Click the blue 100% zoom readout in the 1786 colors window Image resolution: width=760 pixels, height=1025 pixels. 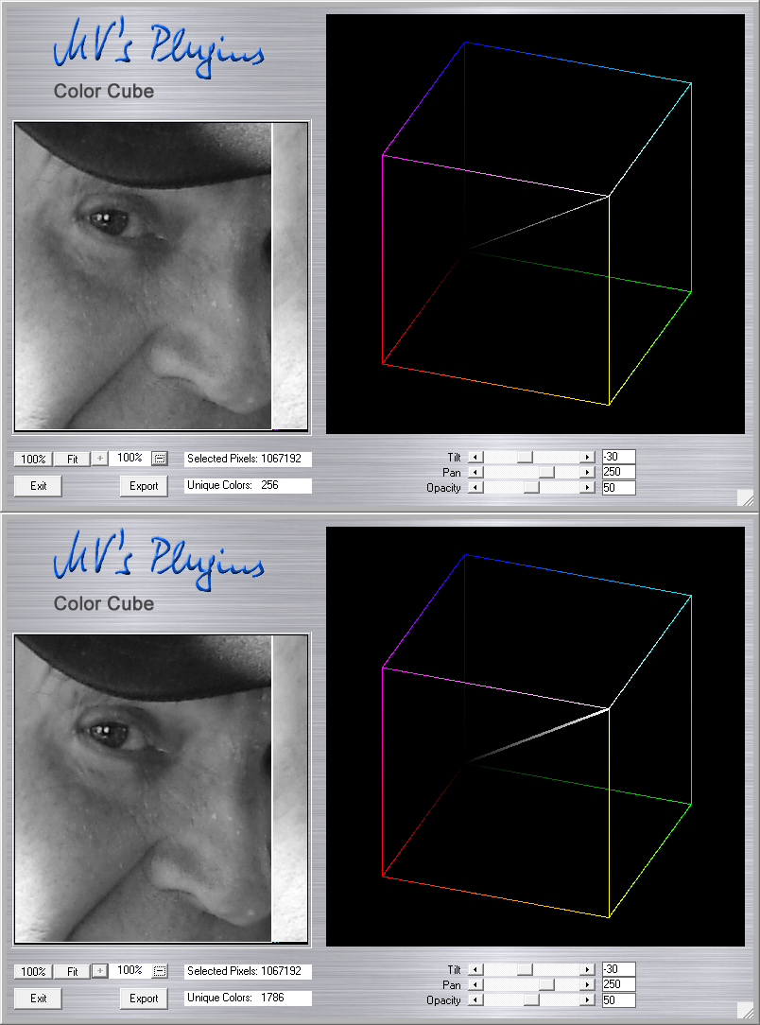click(x=130, y=970)
